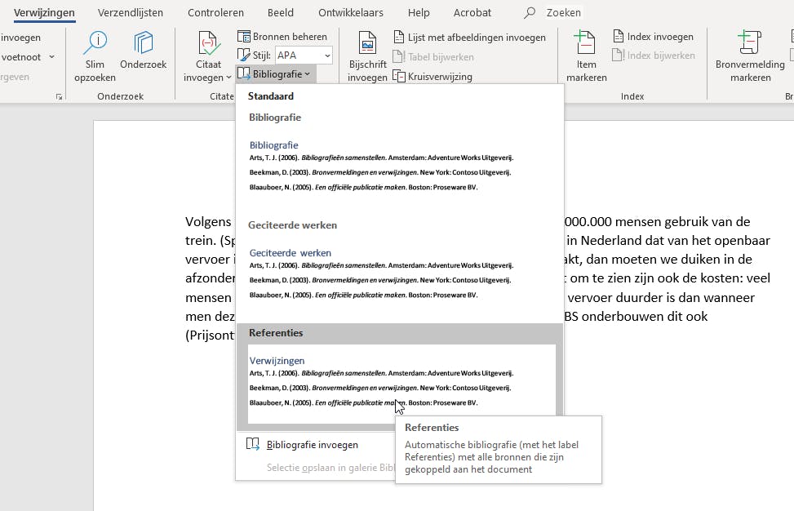This screenshot has width=794, height=511.
Task: Click the Zoeken magnifier icon
Action: click(x=530, y=13)
